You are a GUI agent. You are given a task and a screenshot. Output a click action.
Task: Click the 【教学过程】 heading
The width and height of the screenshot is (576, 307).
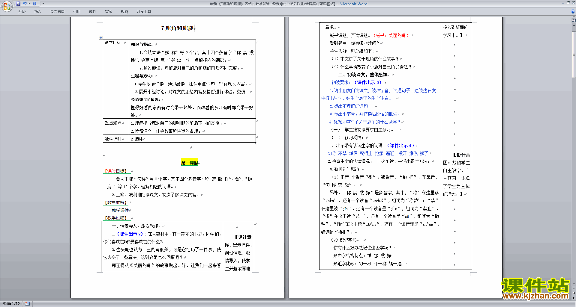coord(116,218)
